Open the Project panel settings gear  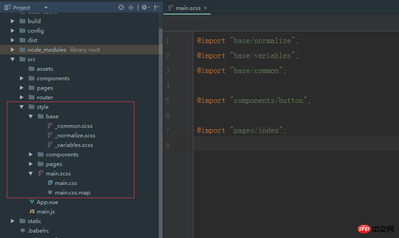tap(144, 7)
